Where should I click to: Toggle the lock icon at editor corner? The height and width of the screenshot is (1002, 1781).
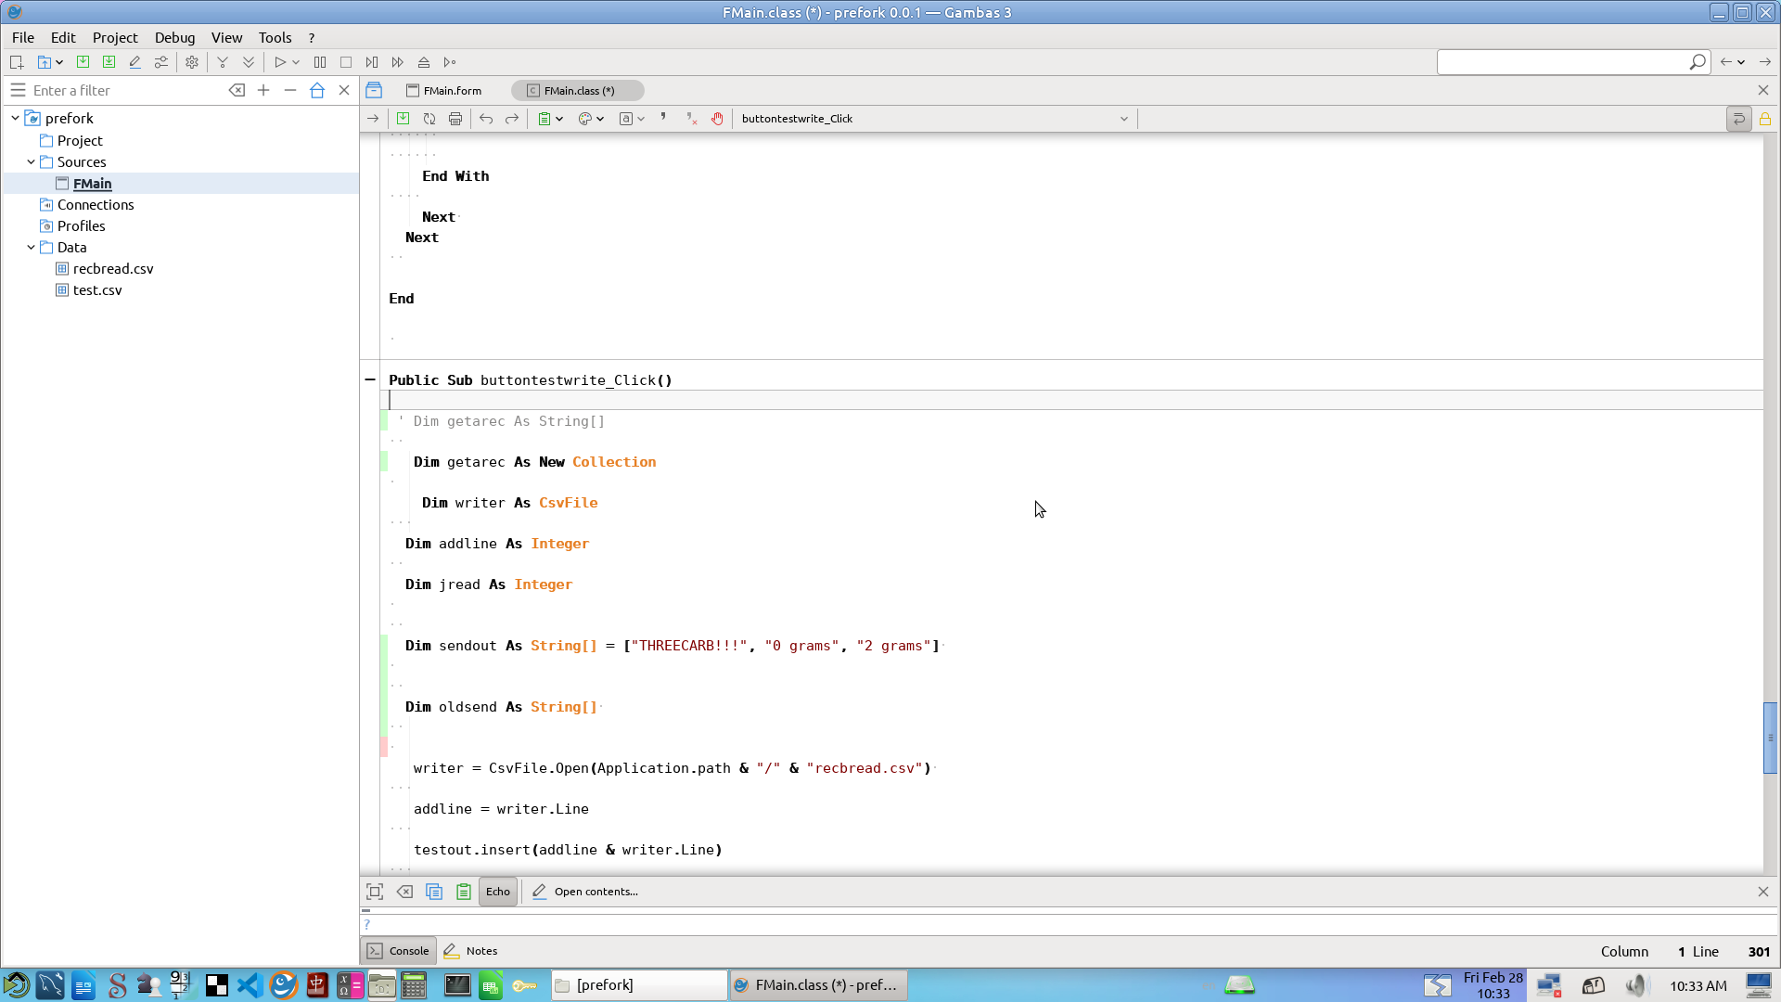click(x=1765, y=119)
